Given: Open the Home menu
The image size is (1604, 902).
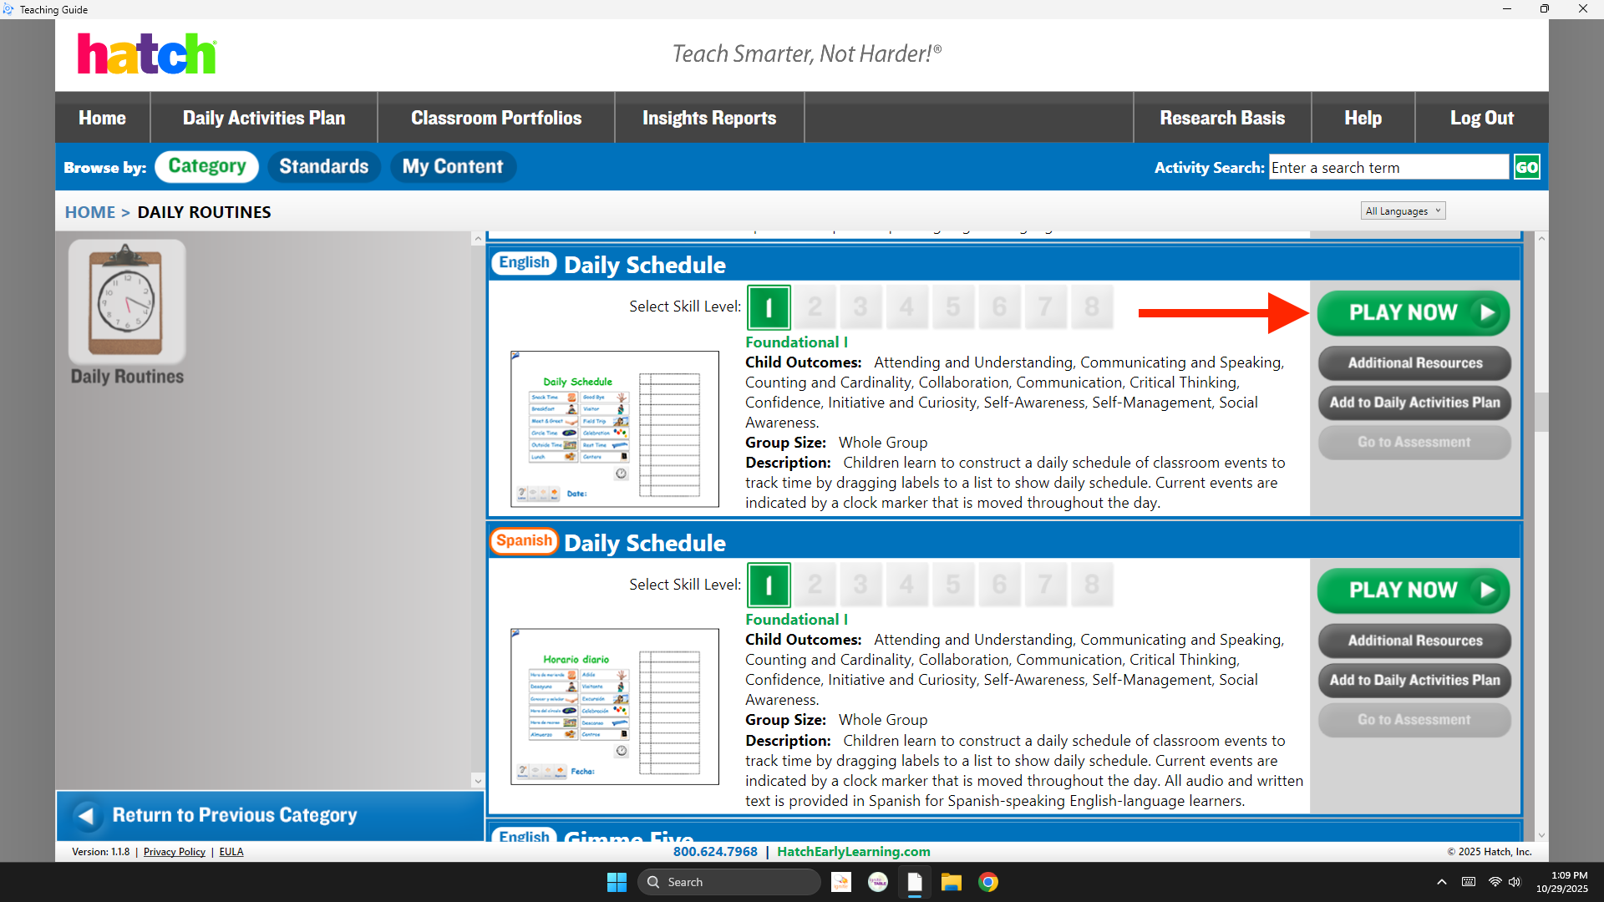Looking at the screenshot, I should pos(103,118).
